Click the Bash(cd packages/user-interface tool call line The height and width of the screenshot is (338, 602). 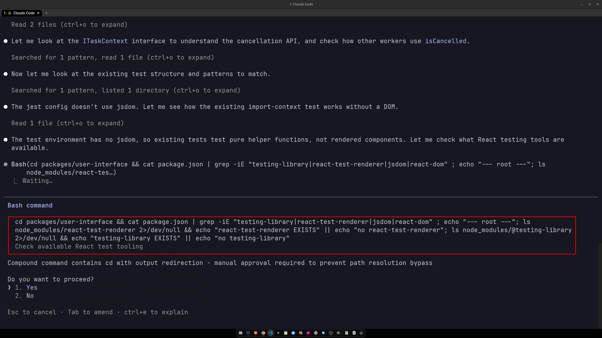[x=278, y=168]
